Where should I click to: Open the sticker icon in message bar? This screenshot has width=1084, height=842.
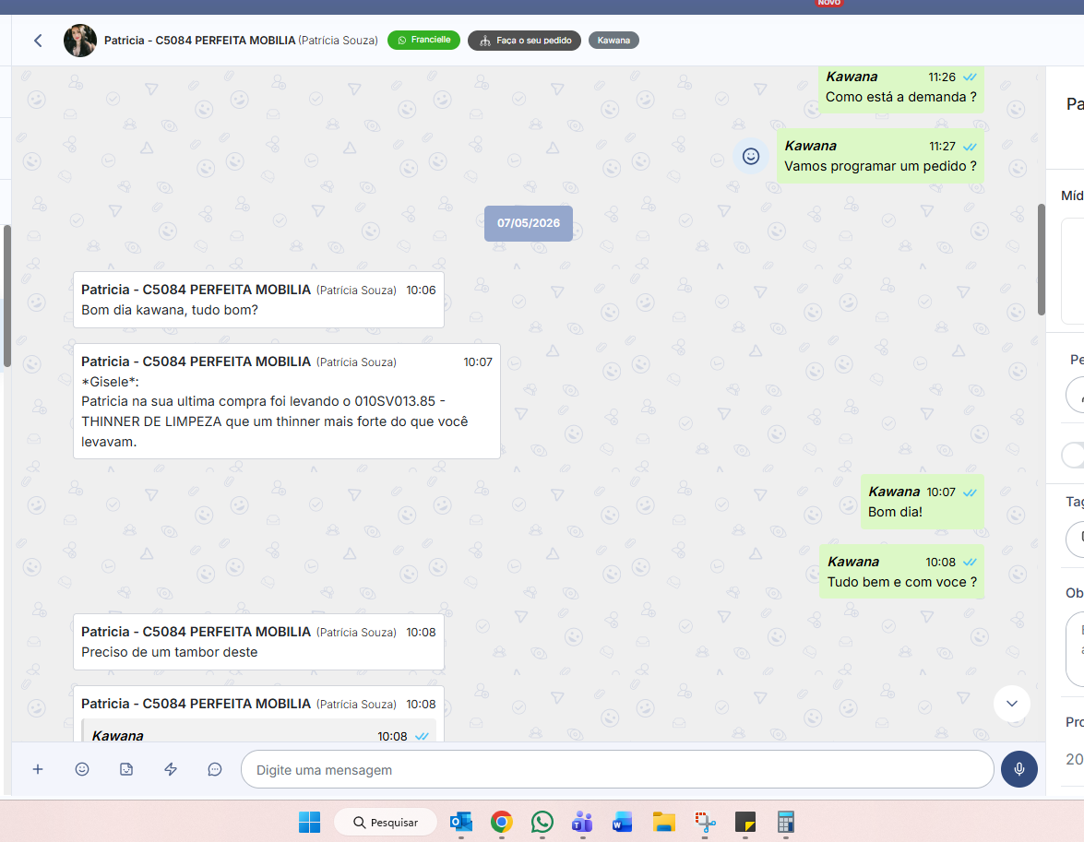pos(125,769)
